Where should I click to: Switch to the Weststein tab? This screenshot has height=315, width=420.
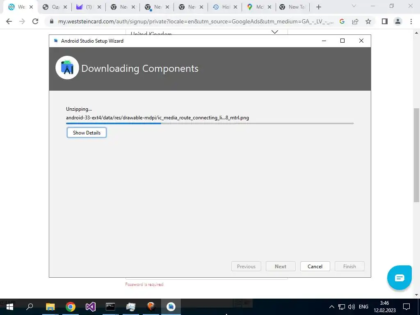click(18, 7)
